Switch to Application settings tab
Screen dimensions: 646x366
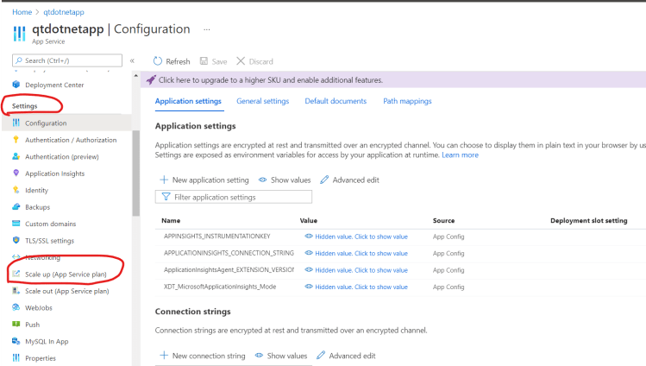188,101
